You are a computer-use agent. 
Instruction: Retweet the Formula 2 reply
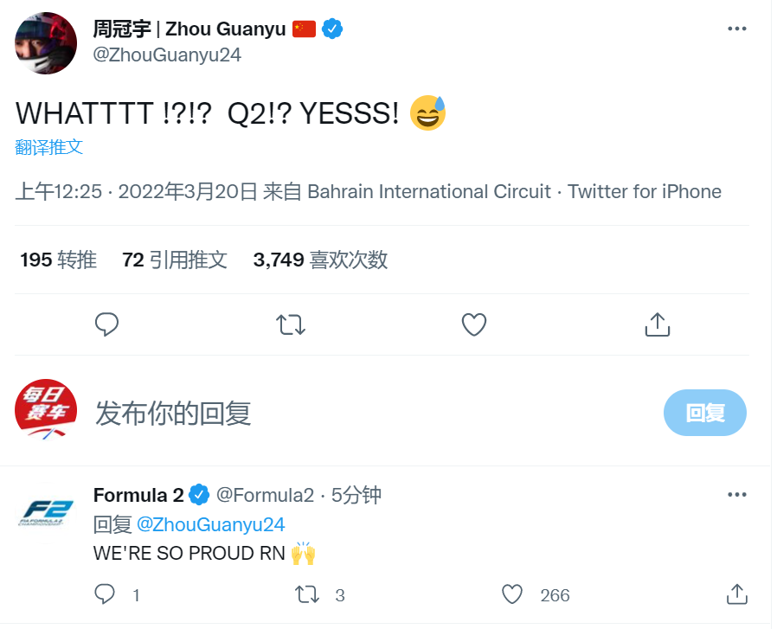tap(307, 594)
